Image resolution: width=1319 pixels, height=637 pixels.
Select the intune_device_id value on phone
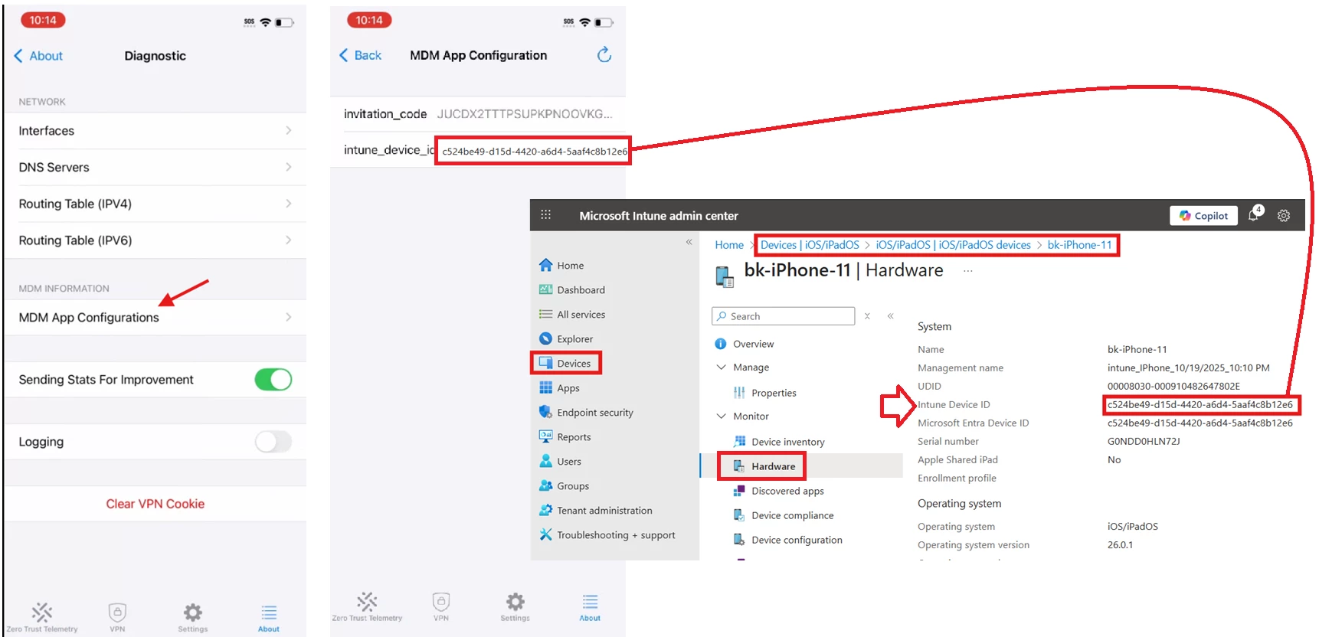coord(534,151)
